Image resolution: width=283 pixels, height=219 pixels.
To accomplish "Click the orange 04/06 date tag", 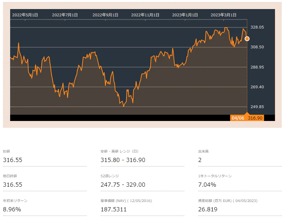I will point(238,118).
